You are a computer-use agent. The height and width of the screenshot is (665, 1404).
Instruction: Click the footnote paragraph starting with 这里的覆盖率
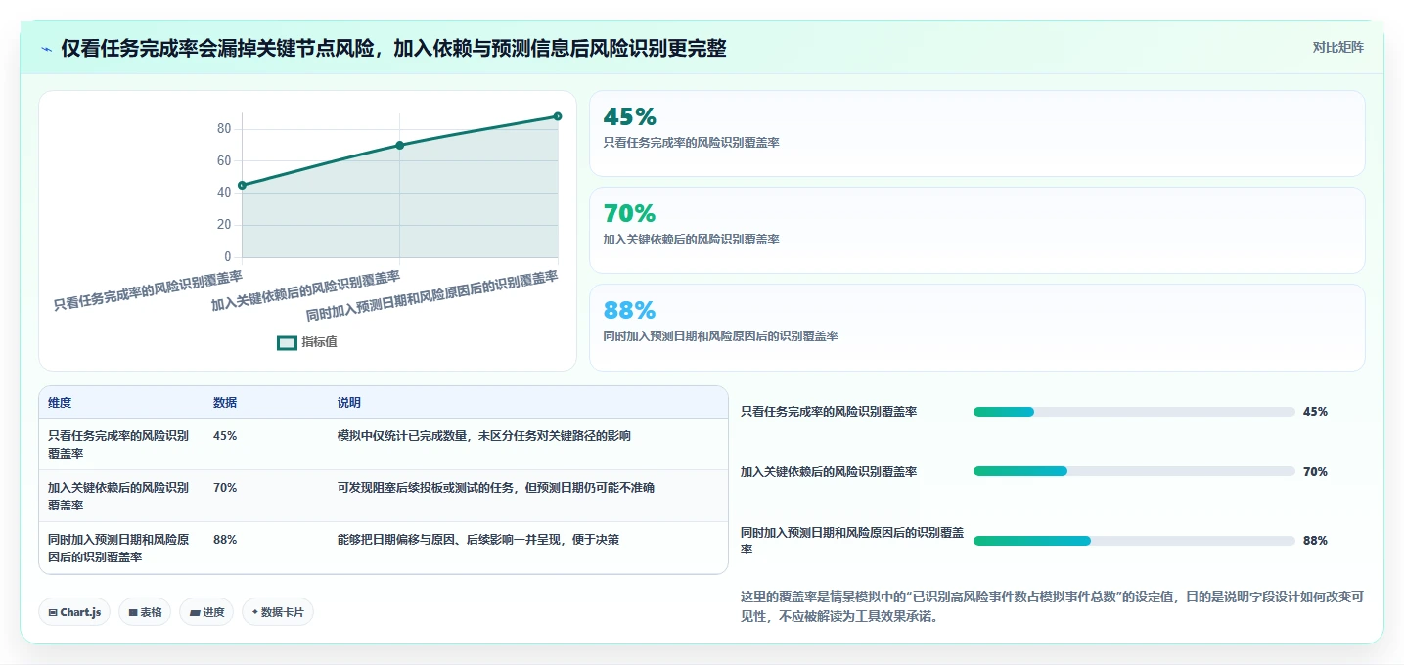coord(1052,606)
